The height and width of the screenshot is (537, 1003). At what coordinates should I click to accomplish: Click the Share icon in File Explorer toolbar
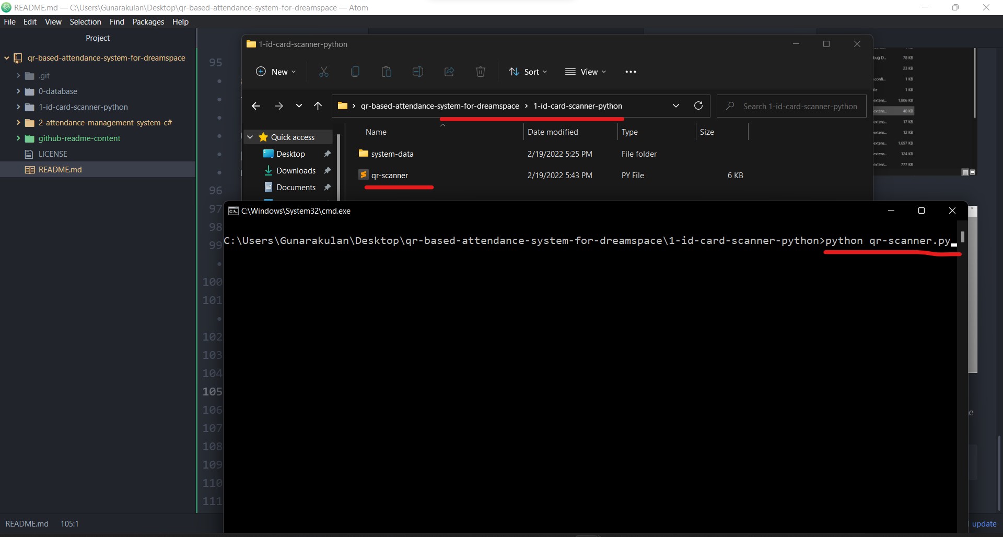pyautogui.click(x=449, y=72)
